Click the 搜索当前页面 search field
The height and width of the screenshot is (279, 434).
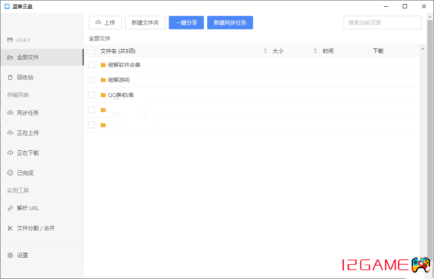tap(382, 23)
